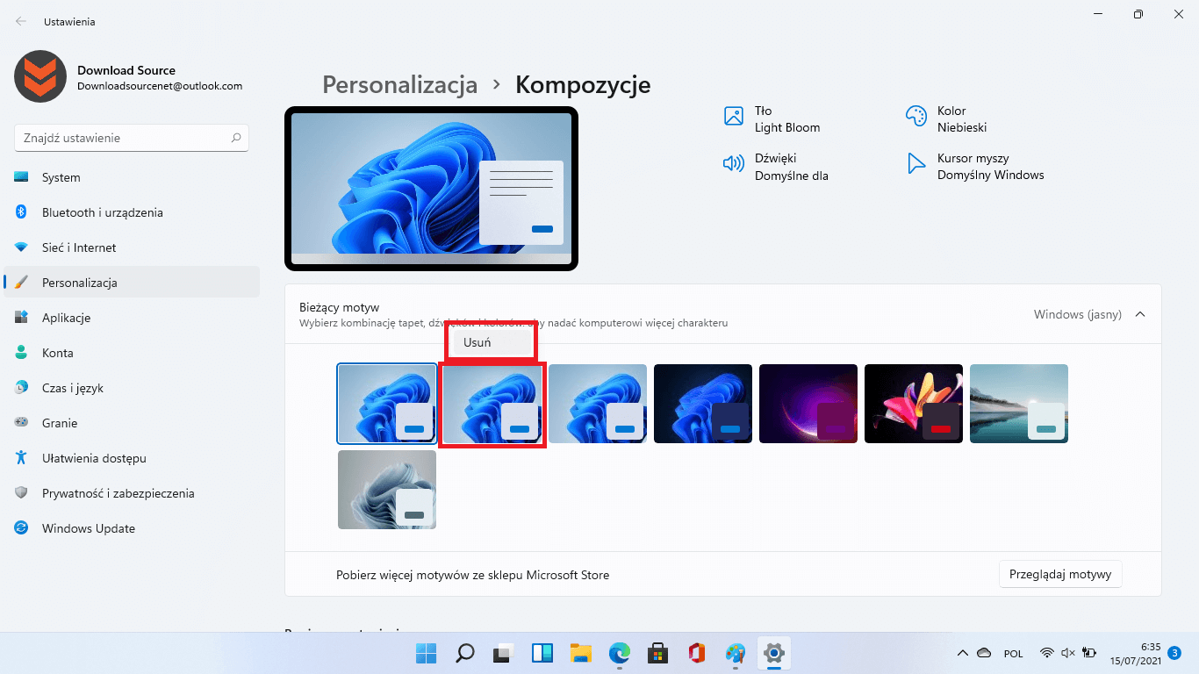Open Sieć i Internet settings

(132, 247)
